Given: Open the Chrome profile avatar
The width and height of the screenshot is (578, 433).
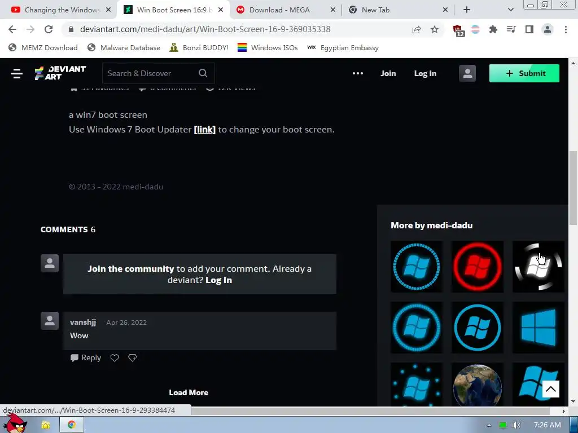Looking at the screenshot, I should 548,29.
